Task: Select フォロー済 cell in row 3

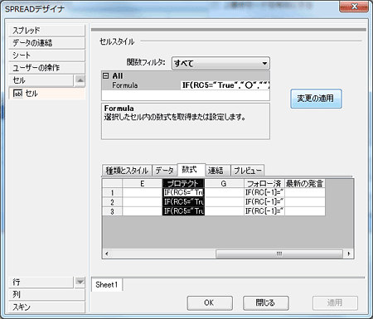Action: tap(264, 211)
